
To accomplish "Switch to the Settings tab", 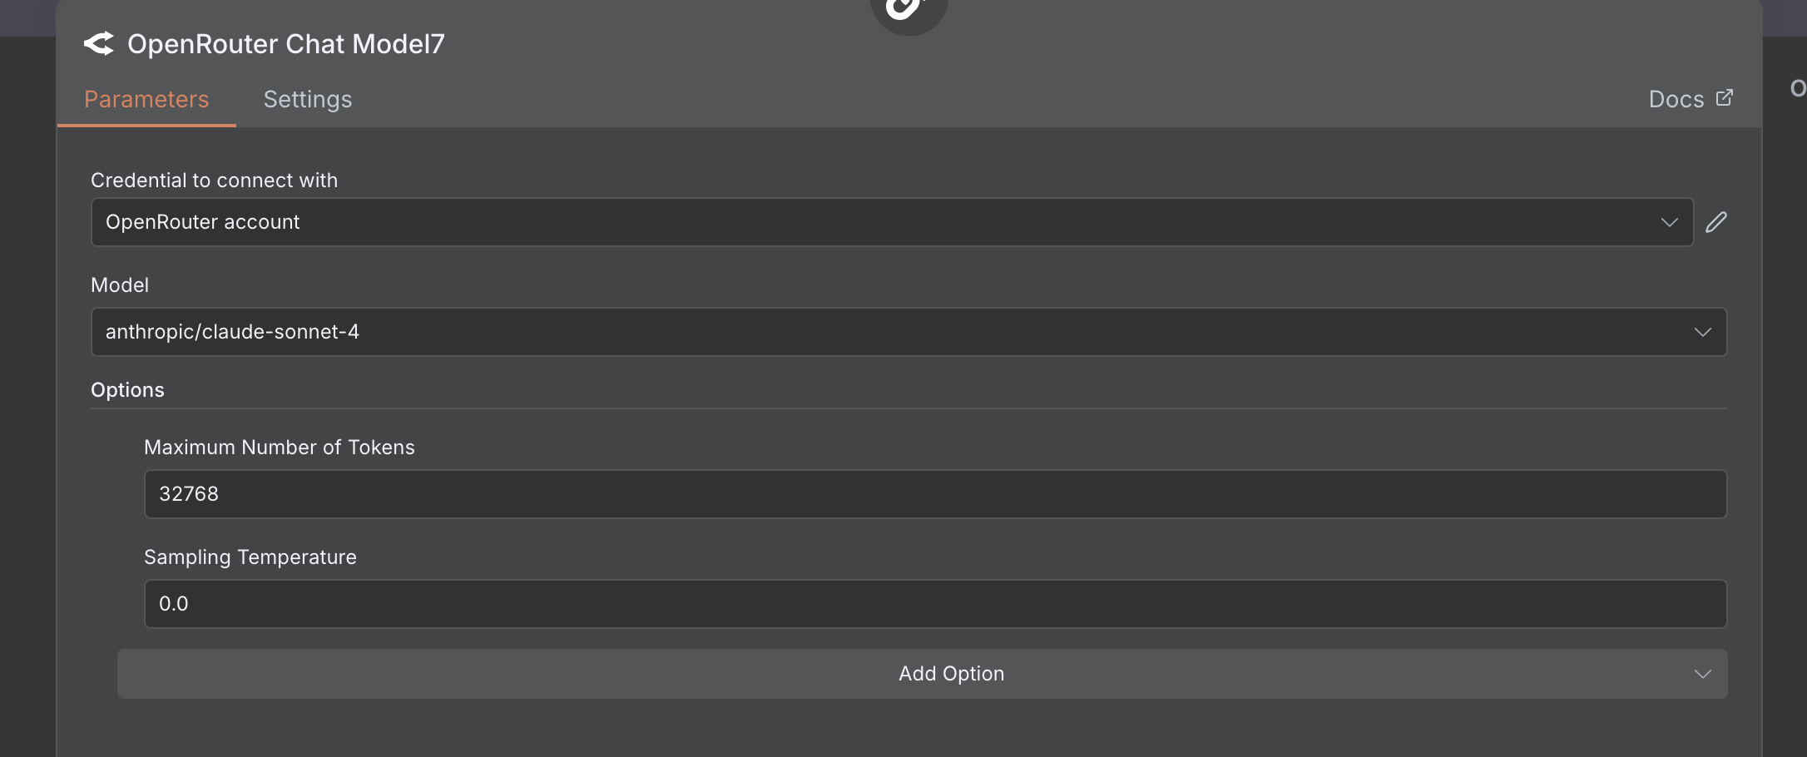I will click(308, 99).
